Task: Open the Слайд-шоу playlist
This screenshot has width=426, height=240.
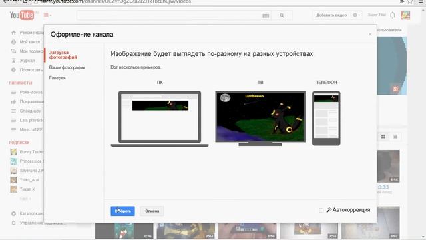Action: point(30,111)
